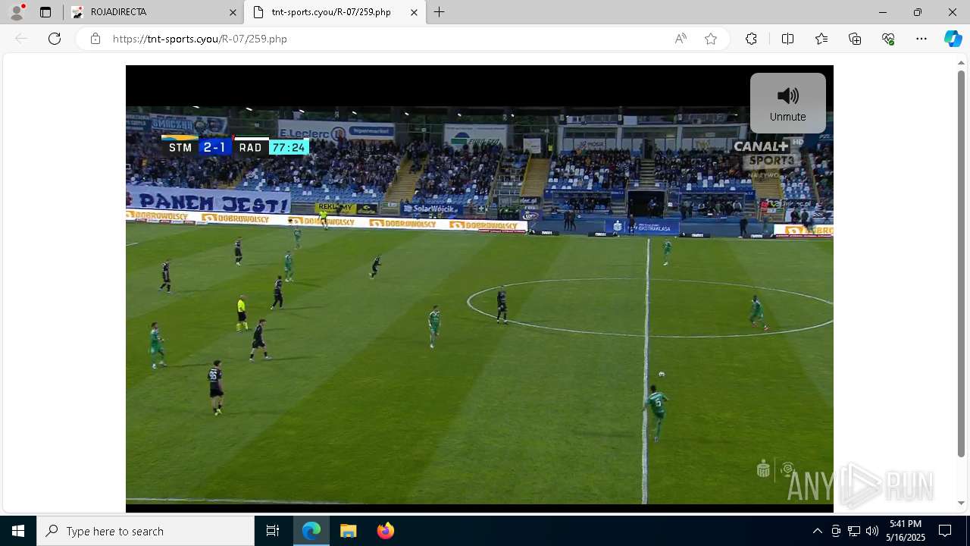This screenshot has width=970, height=546.
Task: Close the tnt-sports.cyou tab
Action: (x=414, y=12)
